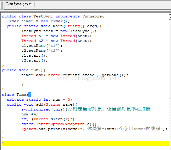Click line 'private static int num = 0;'
The width and height of the screenshot is (171, 150).
(39, 99)
